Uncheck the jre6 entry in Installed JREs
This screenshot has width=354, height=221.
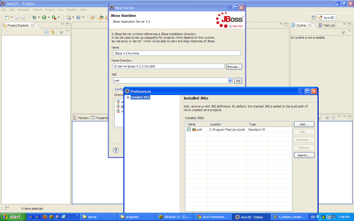189,129
